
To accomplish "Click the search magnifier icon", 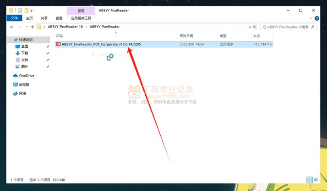I will [313, 27].
